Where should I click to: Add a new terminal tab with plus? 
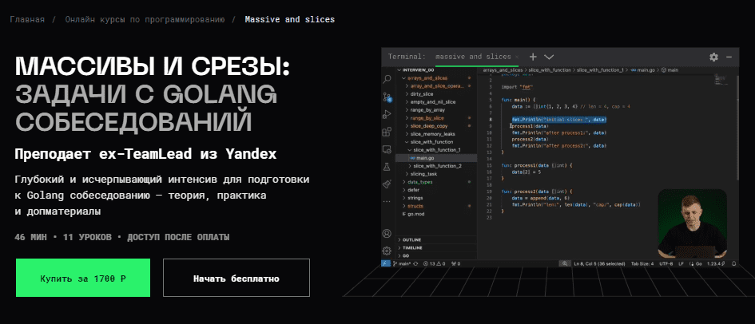click(x=532, y=57)
